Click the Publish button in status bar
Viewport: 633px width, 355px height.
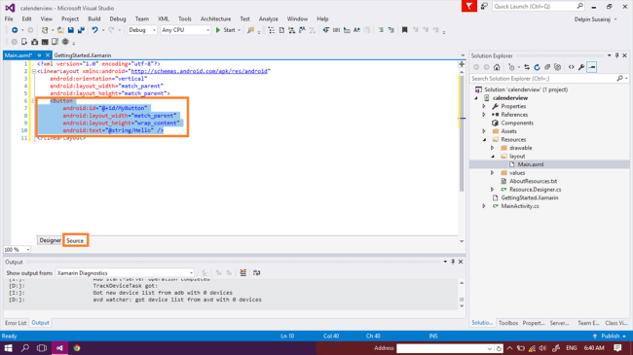(x=610, y=337)
